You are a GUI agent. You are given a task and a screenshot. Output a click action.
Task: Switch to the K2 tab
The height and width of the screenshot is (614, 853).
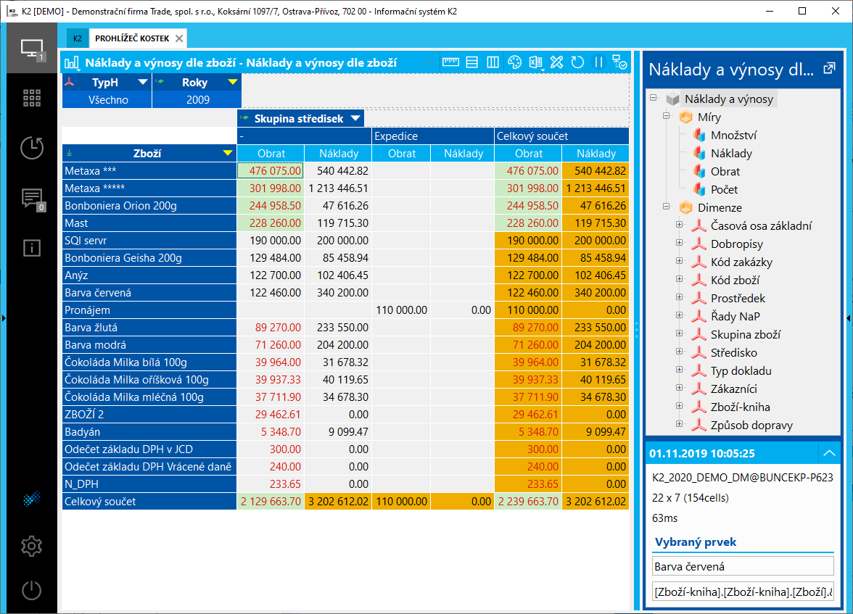pyautogui.click(x=77, y=38)
